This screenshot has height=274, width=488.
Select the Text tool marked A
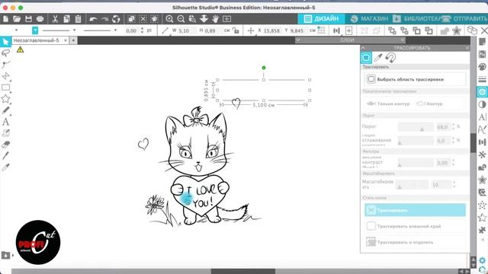(5, 122)
